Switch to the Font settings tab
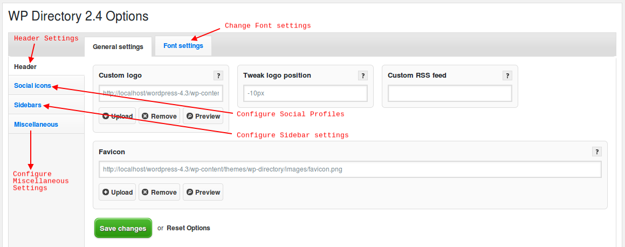 point(183,46)
